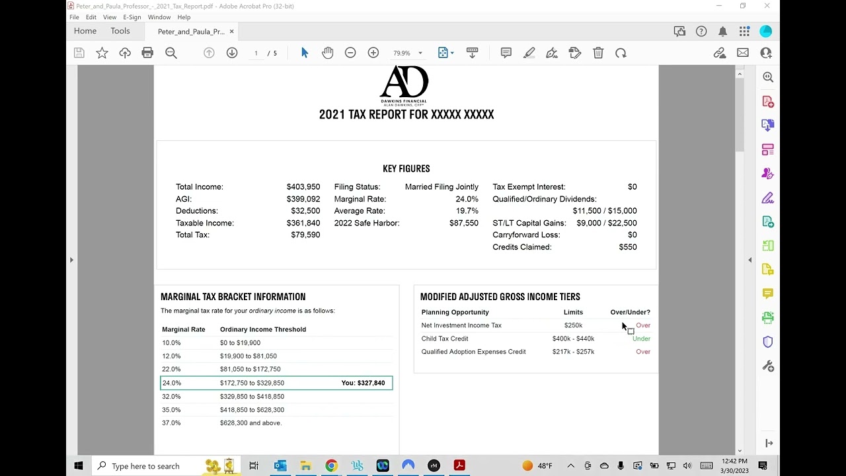
Task: Share a link to this file
Action: [720, 53]
